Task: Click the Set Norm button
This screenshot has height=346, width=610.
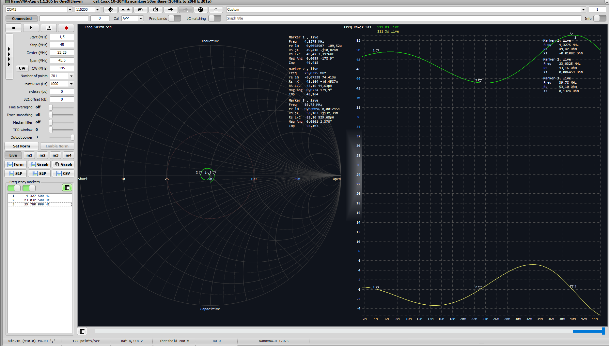Action: tap(22, 146)
